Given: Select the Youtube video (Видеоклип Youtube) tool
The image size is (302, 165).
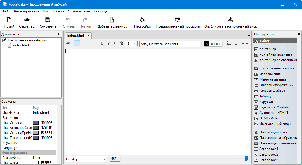Looking at the screenshot, I should pos(274,107).
